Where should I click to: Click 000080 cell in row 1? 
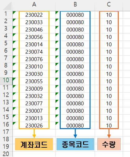[75, 15]
